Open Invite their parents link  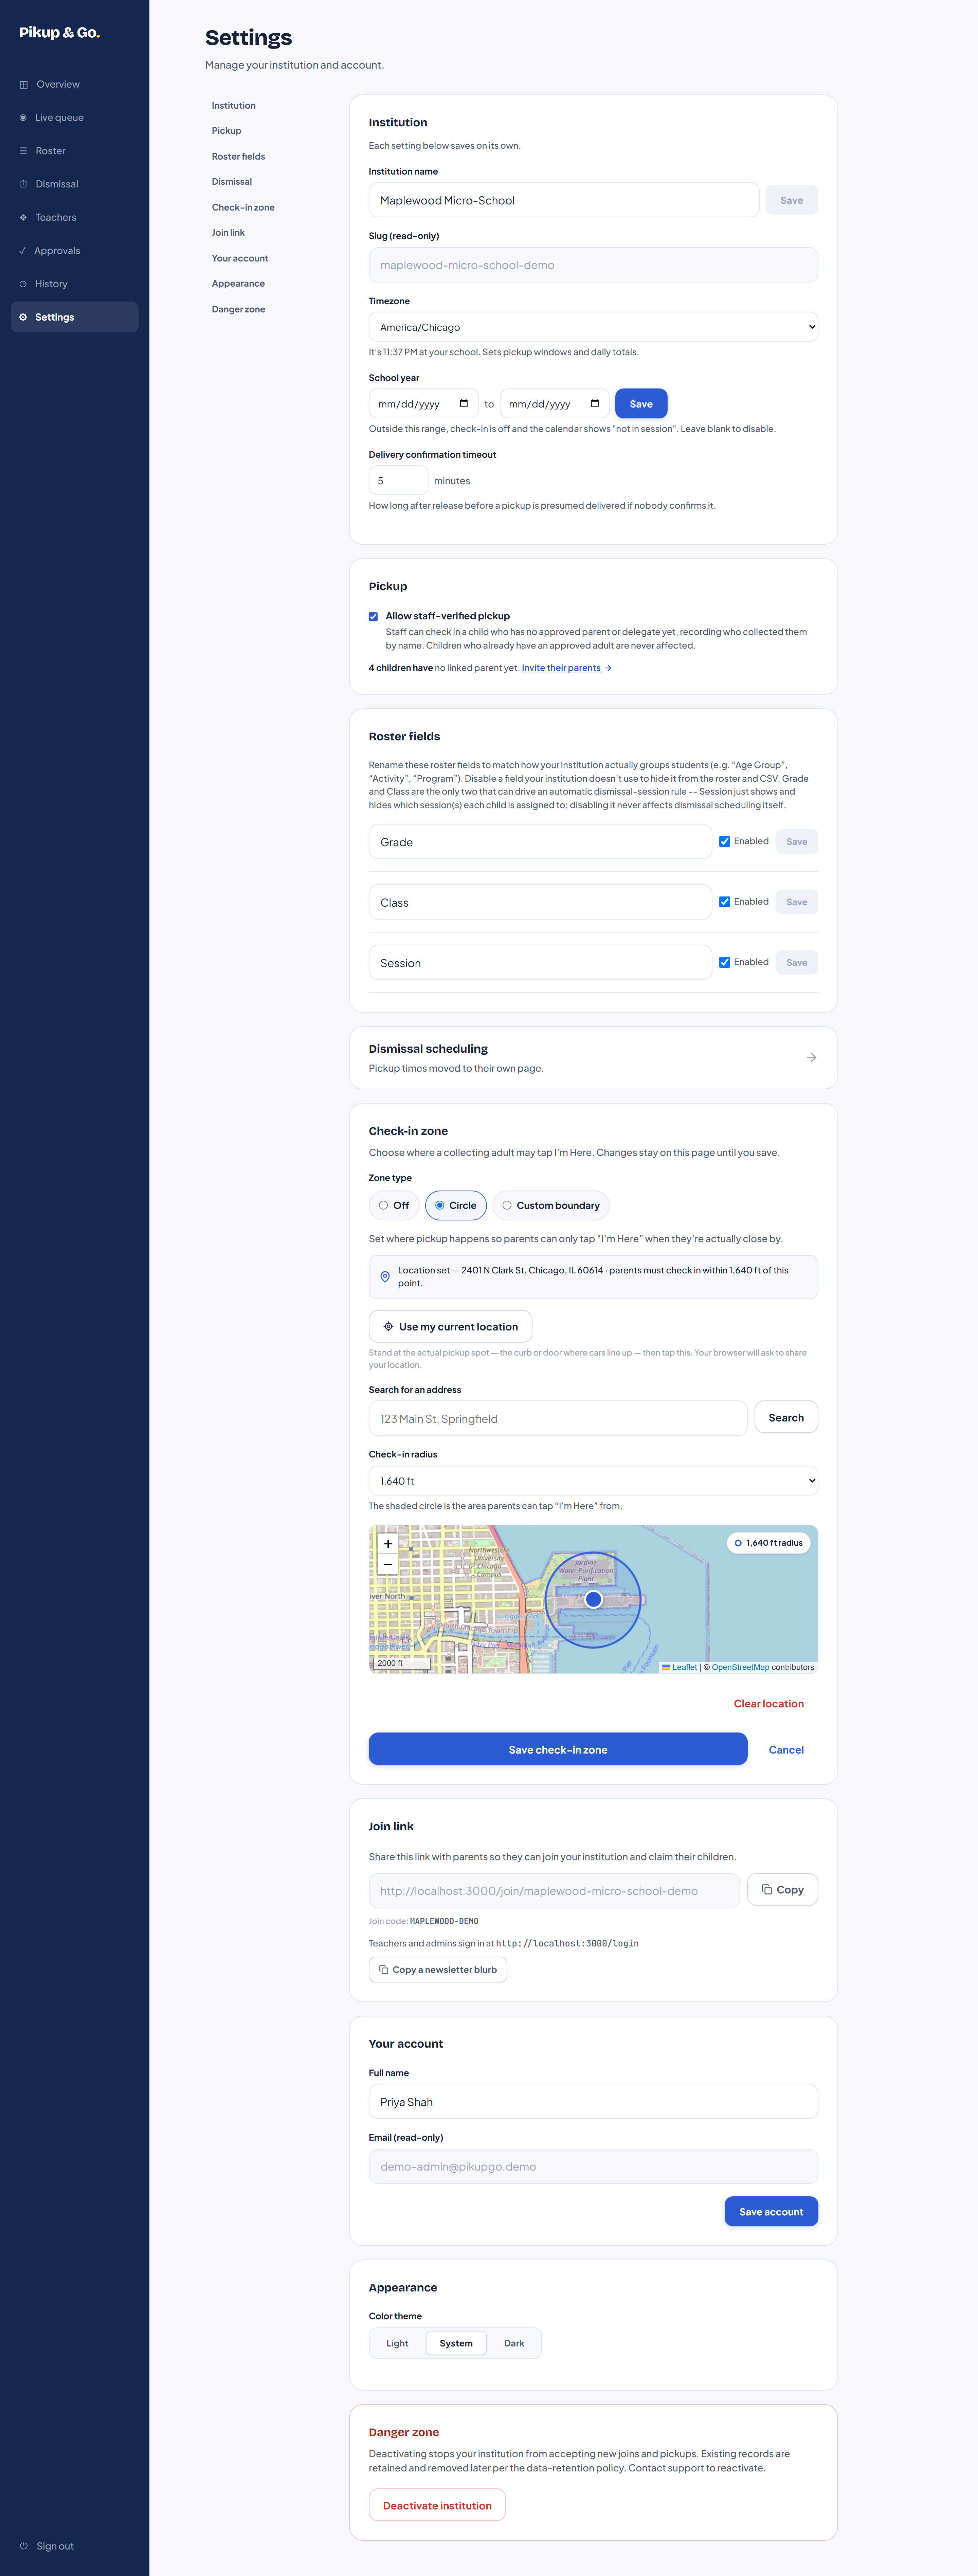(x=561, y=668)
